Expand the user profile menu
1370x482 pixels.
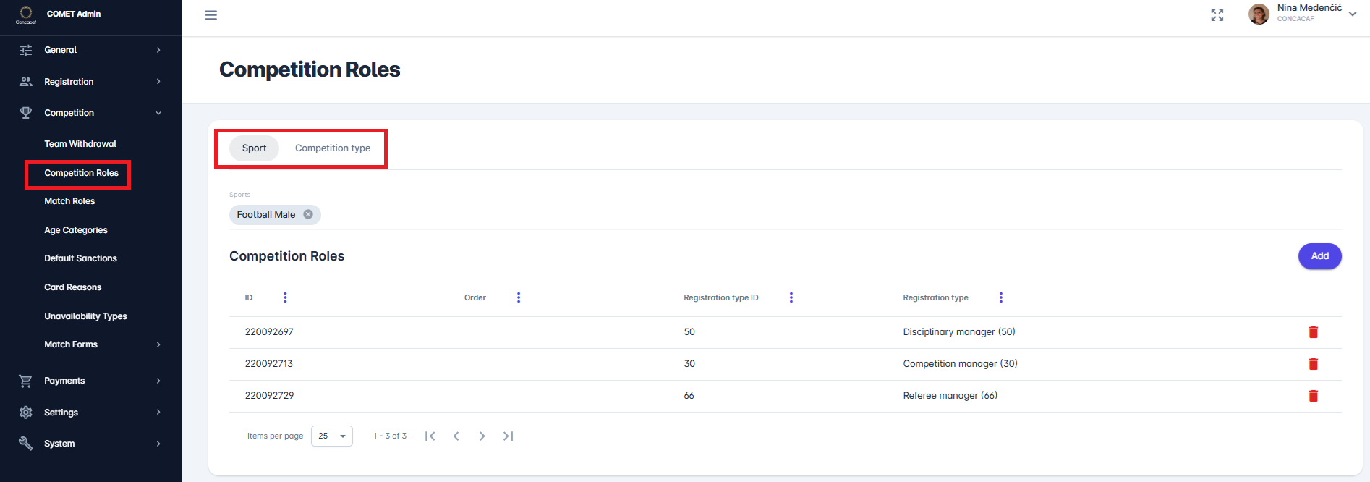(1352, 14)
